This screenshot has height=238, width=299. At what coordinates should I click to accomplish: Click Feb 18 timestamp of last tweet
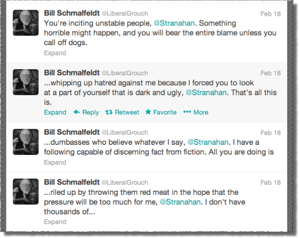pos(270,182)
